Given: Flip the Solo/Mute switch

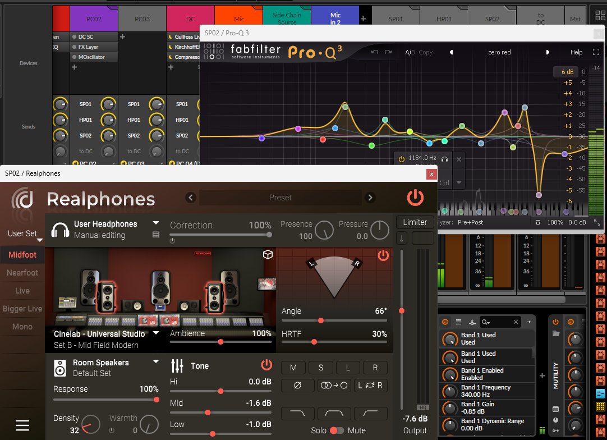Looking at the screenshot, I should [337, 430].
